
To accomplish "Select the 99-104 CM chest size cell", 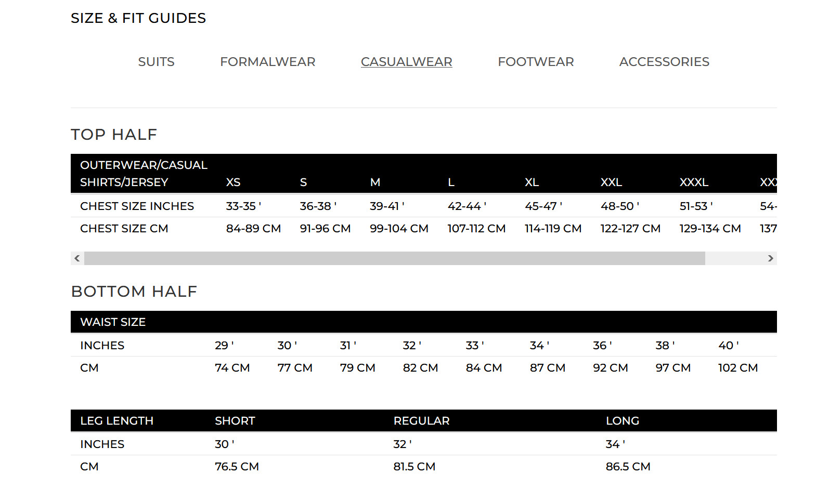I will [399, 229].
